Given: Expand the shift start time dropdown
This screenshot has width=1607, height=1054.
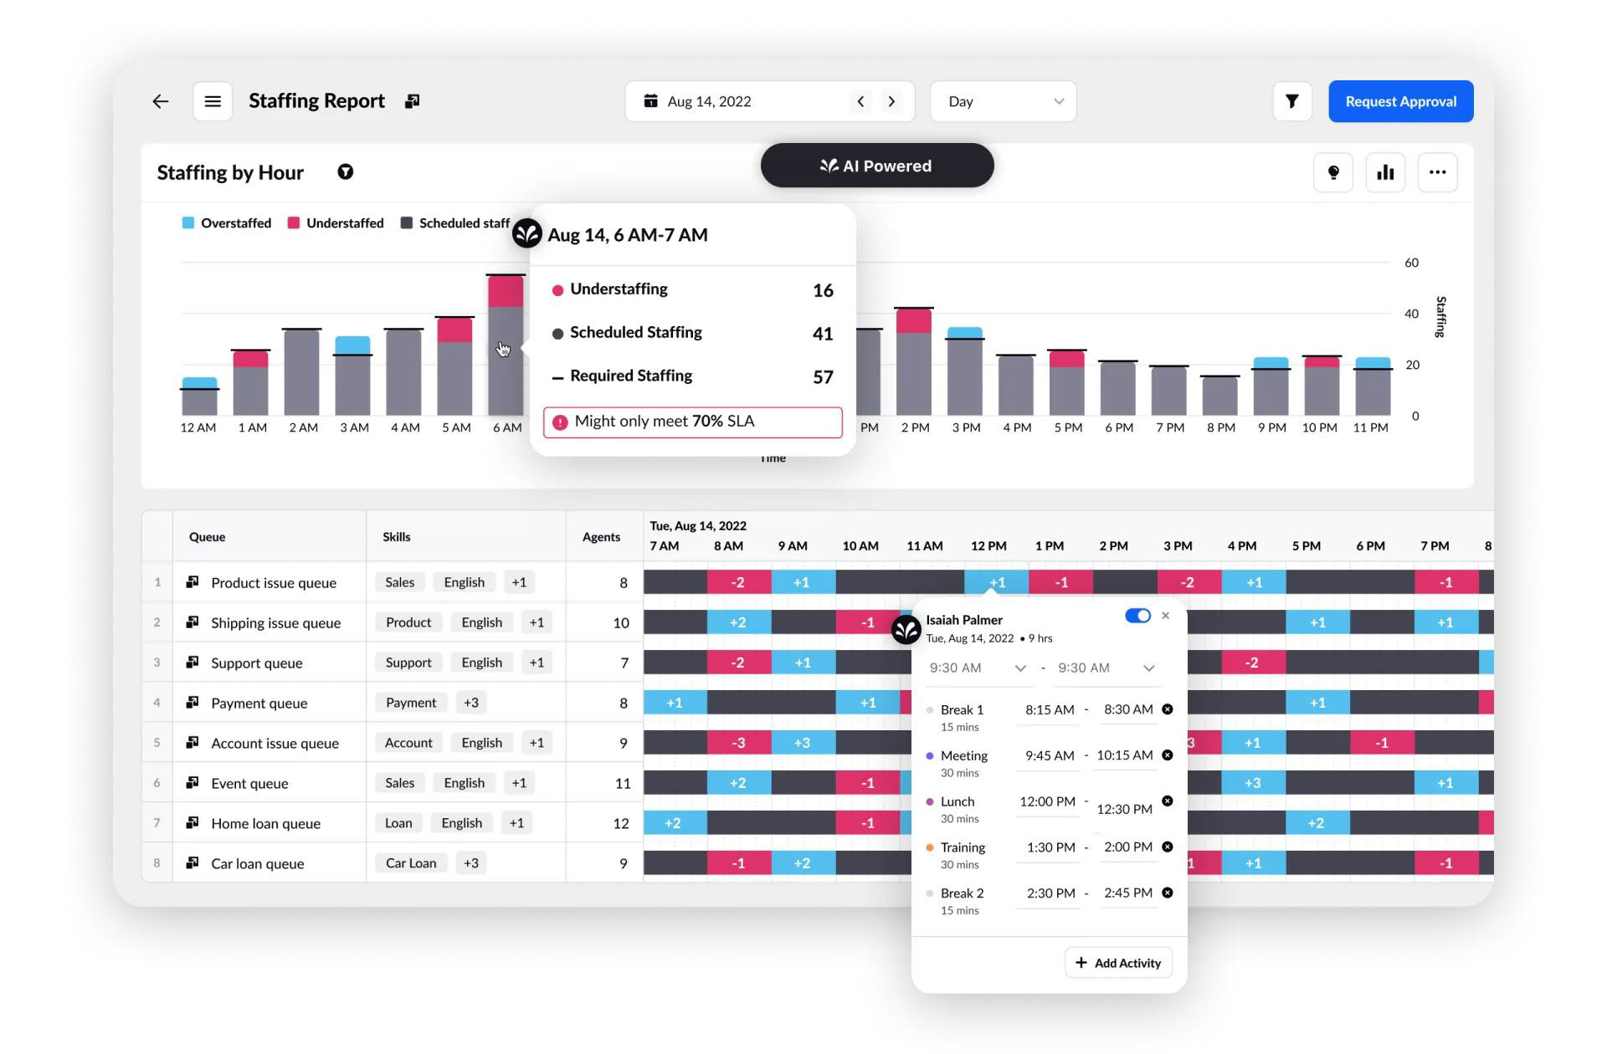Looking at the screenshot, I should pos(1019,668).
